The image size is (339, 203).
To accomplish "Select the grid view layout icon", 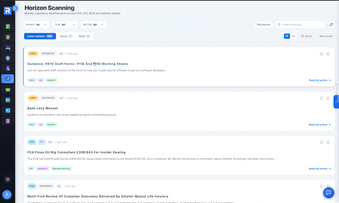I will [x=293, y=36].
